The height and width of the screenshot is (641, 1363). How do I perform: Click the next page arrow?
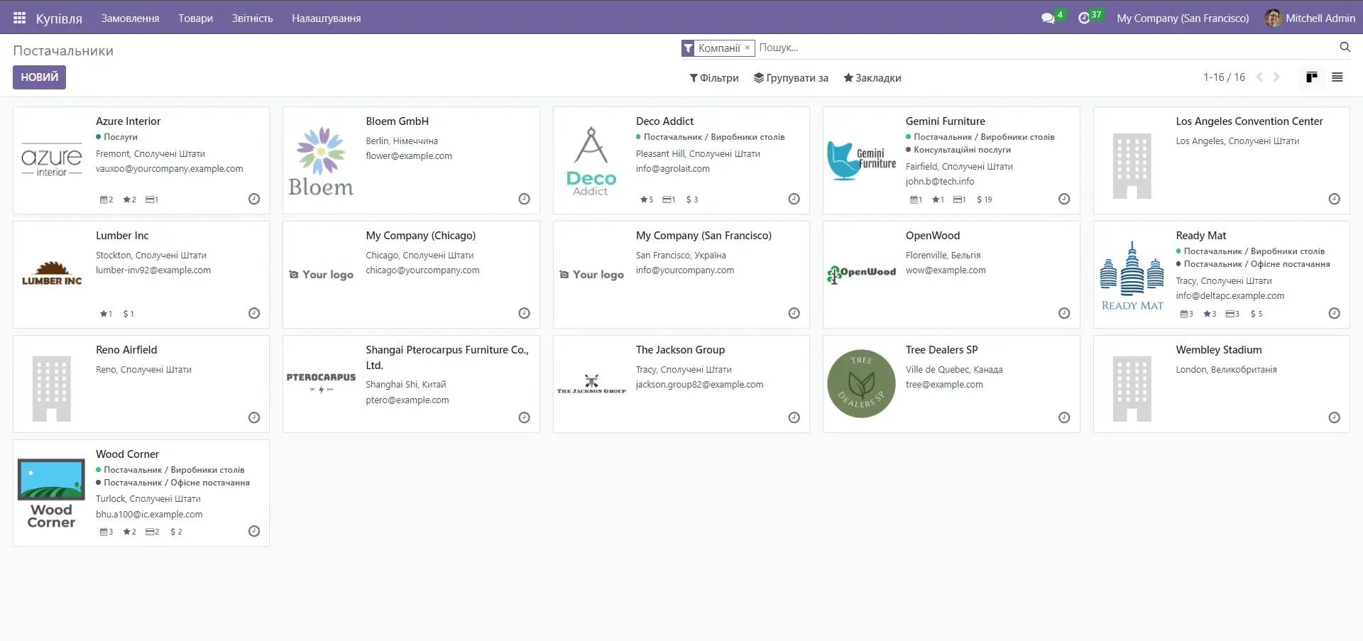pos(1276,77)
